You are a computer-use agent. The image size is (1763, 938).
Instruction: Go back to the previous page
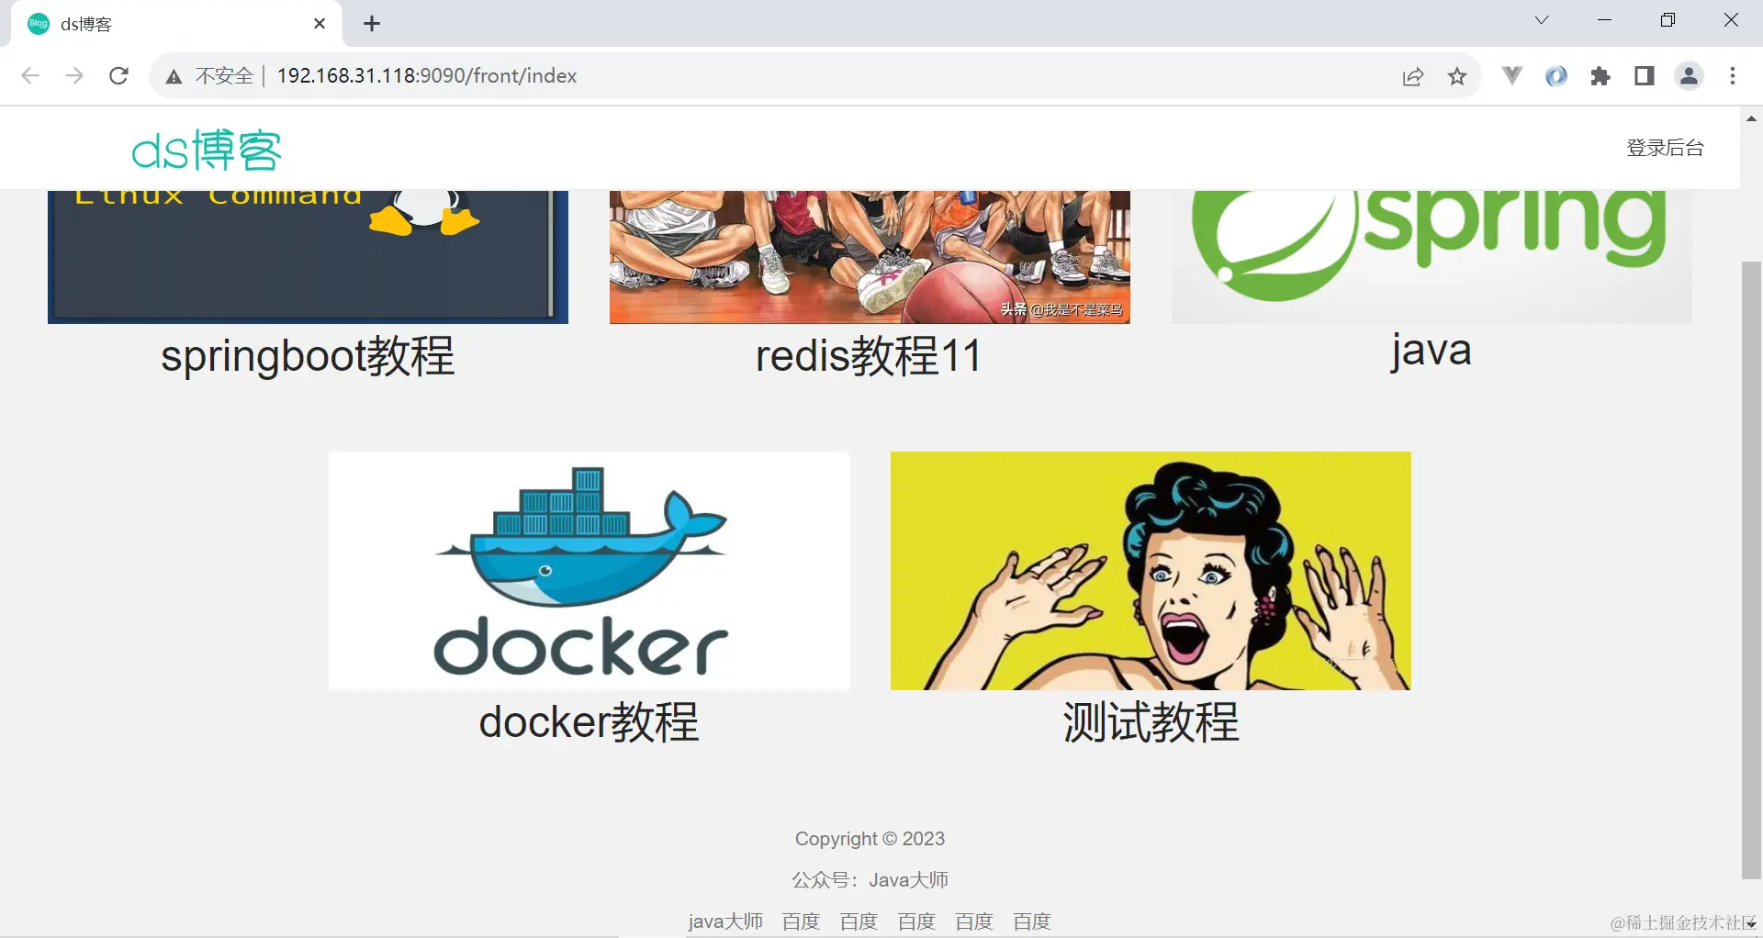tap(30, 76)
